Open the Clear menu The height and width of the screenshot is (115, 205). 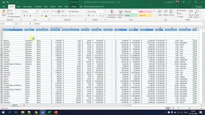(180, 17)
